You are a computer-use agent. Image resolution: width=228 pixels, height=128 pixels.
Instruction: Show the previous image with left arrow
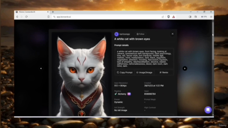coord(41,69)
